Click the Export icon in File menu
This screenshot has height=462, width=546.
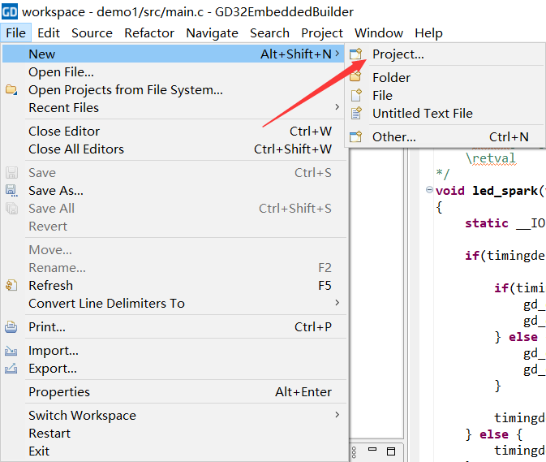coord(11,369)
